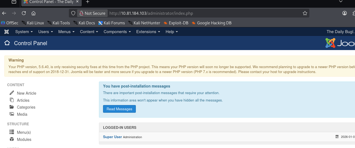Click the CONTENT sidebar section heading
This screenshot has height=148, width=355.
(x=16, y=85)
